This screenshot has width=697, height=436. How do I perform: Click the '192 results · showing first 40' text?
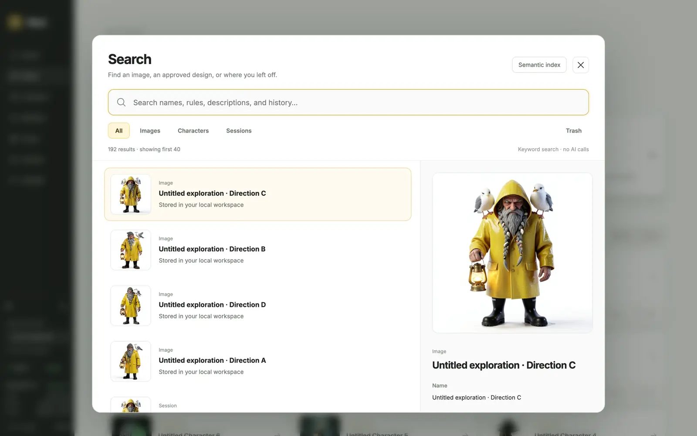[144, 150]
